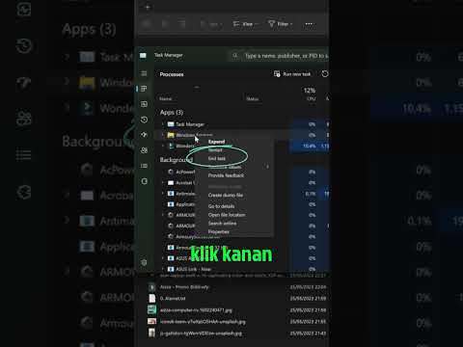Click the AcPower background process icon
This screenshot has height=347, width=463.
[x=171, y=172]
